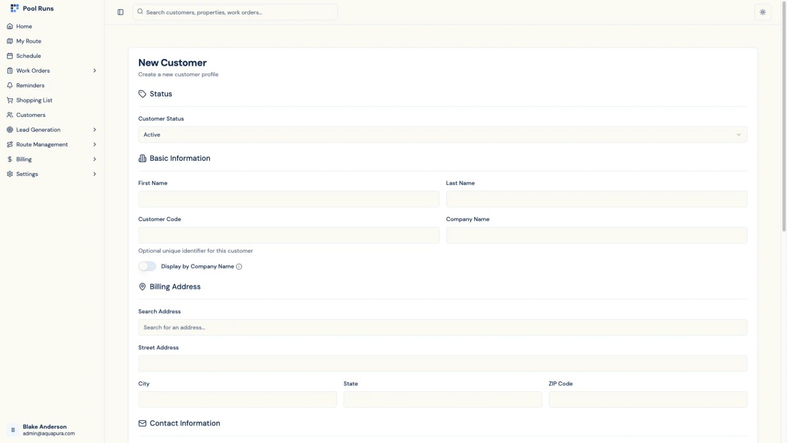Click the Street Address input field
The height and width of the screenshot is (443, 787).
443,364
